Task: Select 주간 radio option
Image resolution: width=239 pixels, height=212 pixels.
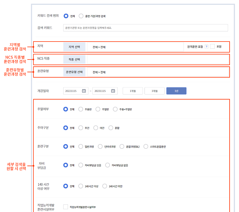Action: point(81,128)
